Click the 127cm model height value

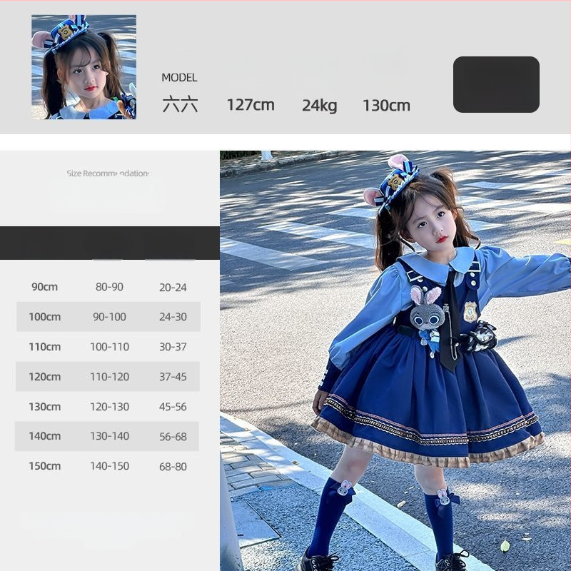click(251, 106)
